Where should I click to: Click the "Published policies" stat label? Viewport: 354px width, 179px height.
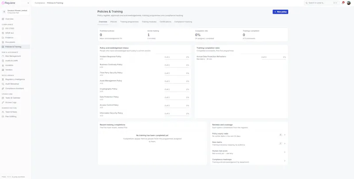(107, 31)
